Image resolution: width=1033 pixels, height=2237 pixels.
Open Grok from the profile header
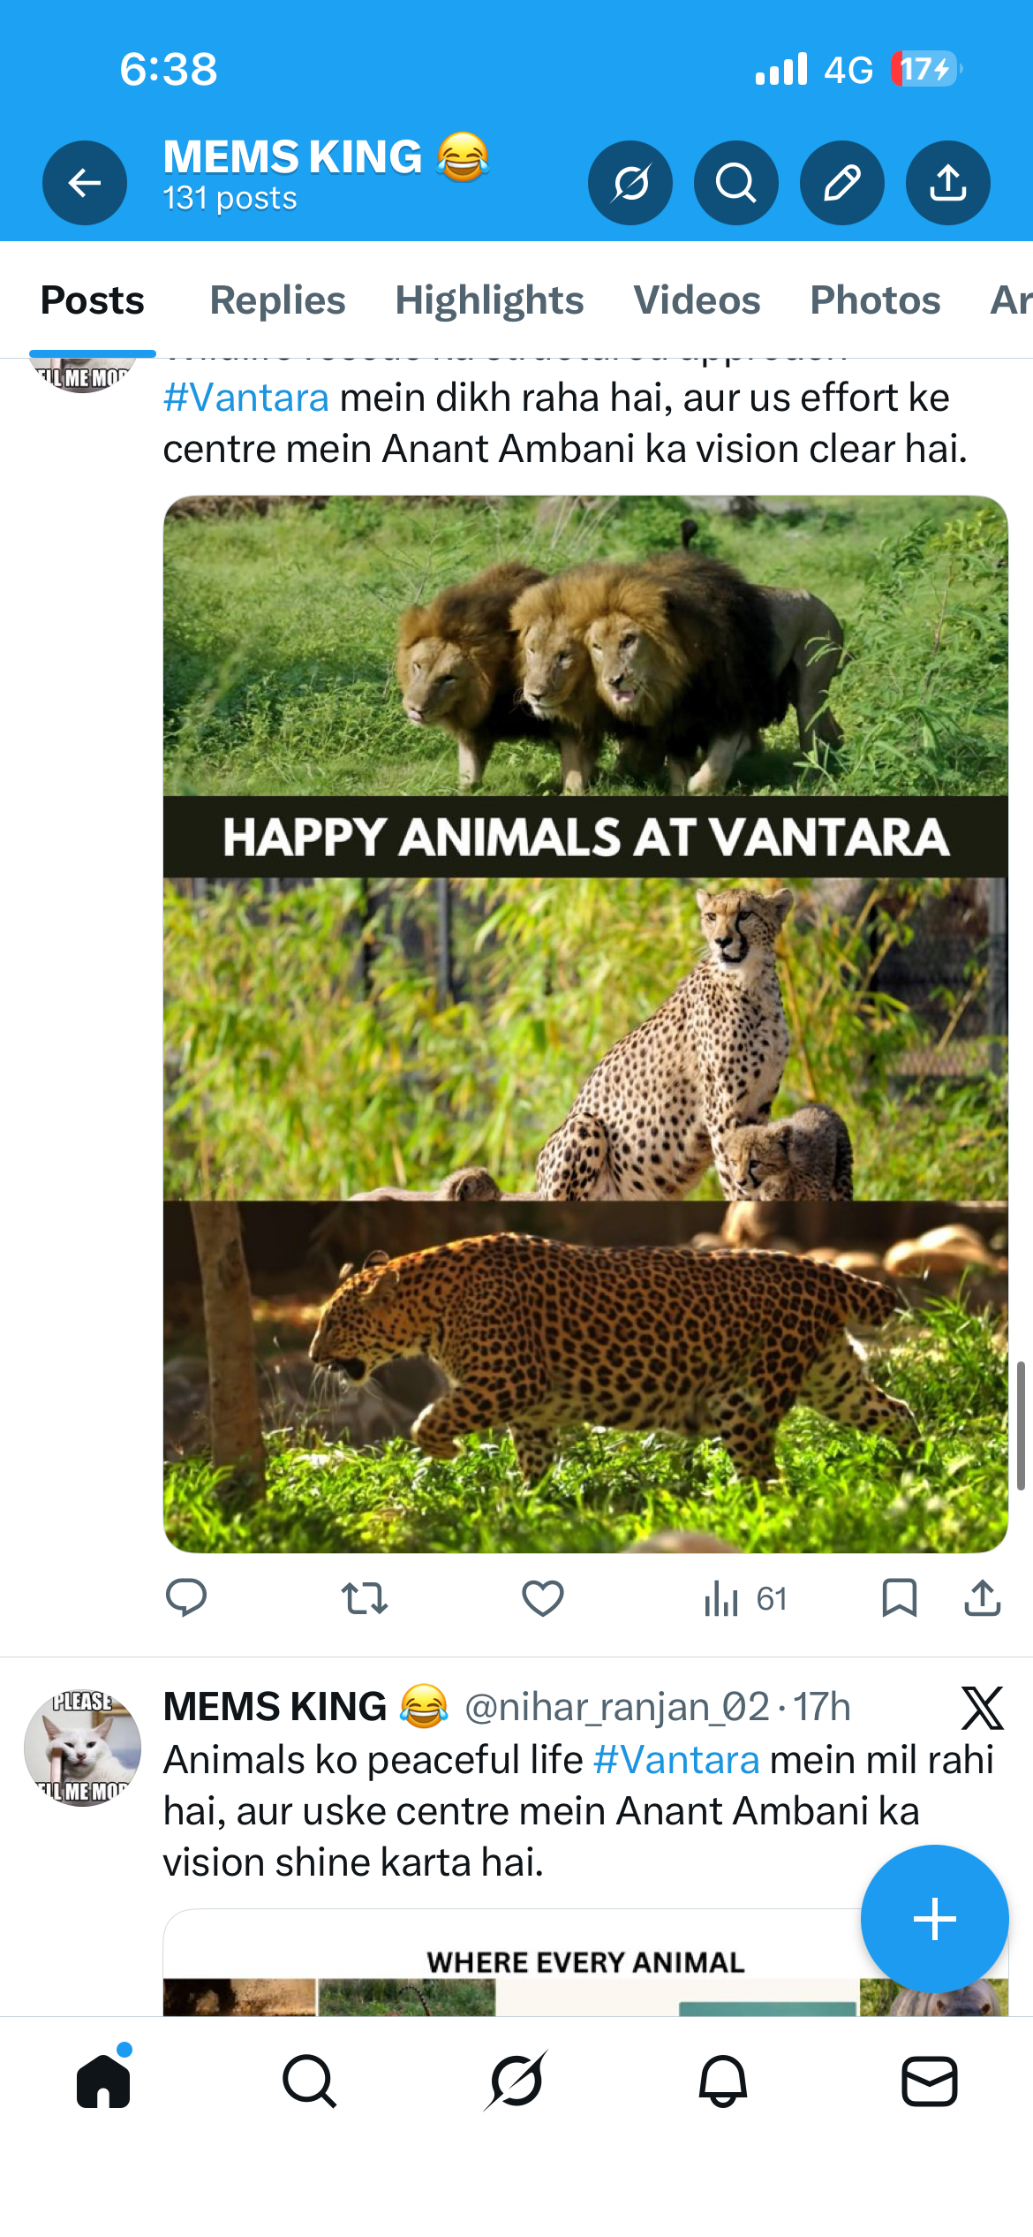click(x=630, y=183)
